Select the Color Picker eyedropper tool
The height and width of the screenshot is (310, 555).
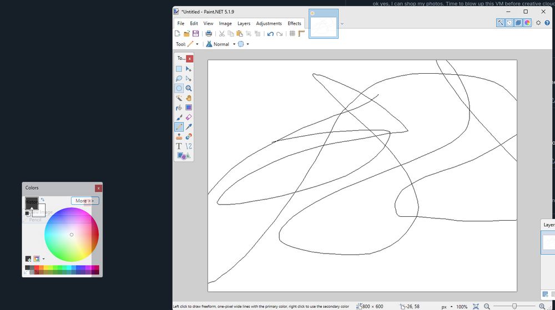click(189, 126)
